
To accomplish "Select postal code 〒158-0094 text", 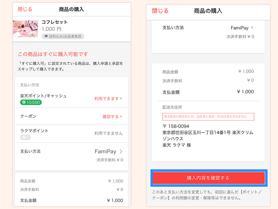I will [176, 126].
